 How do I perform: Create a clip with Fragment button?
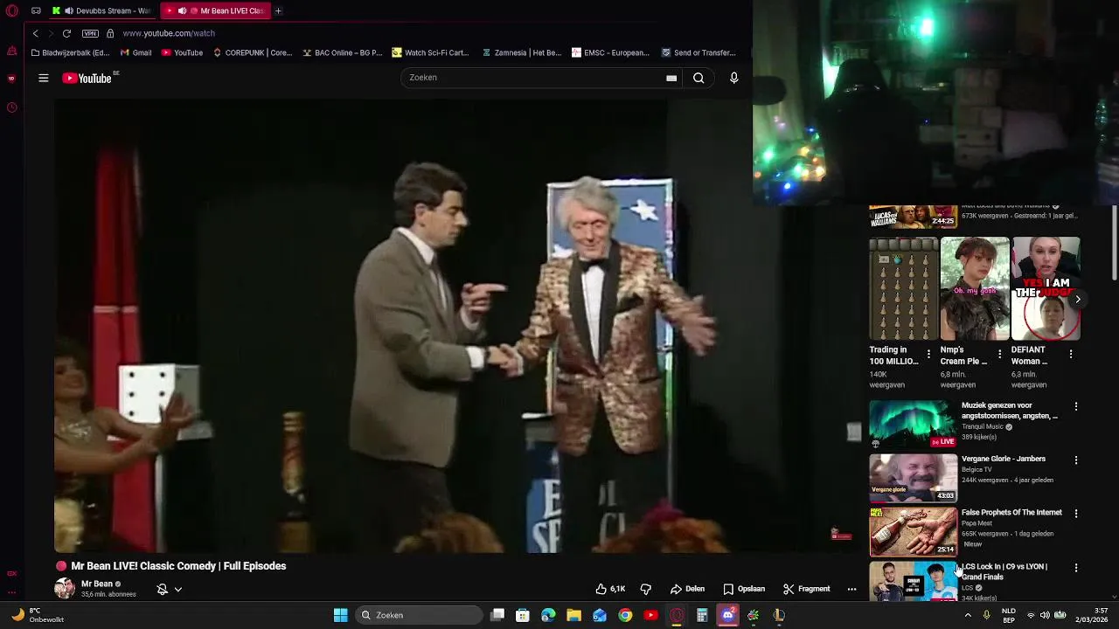pyautogui.click(x=806, y=589)
